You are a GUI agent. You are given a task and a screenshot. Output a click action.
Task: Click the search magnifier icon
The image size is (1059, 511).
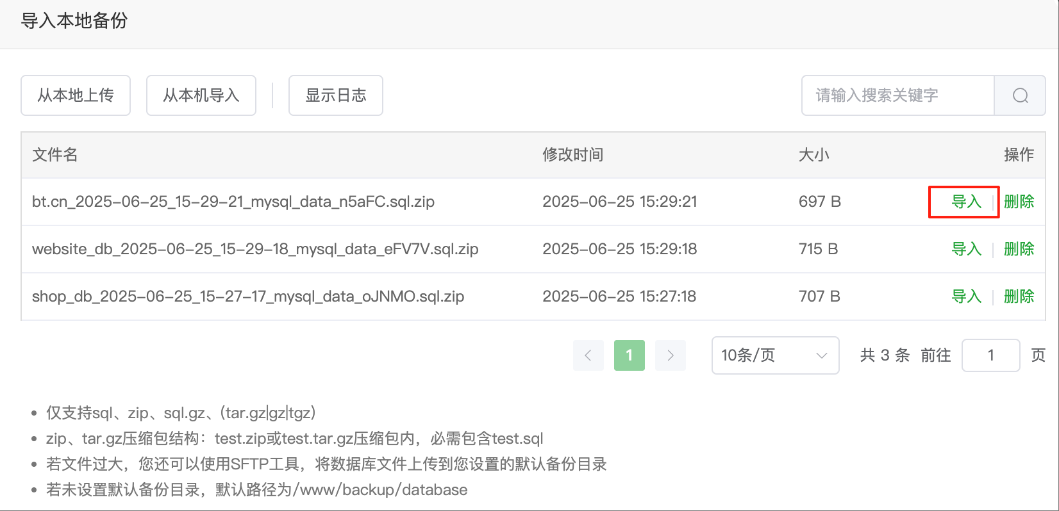click(x=1020, y=95)
